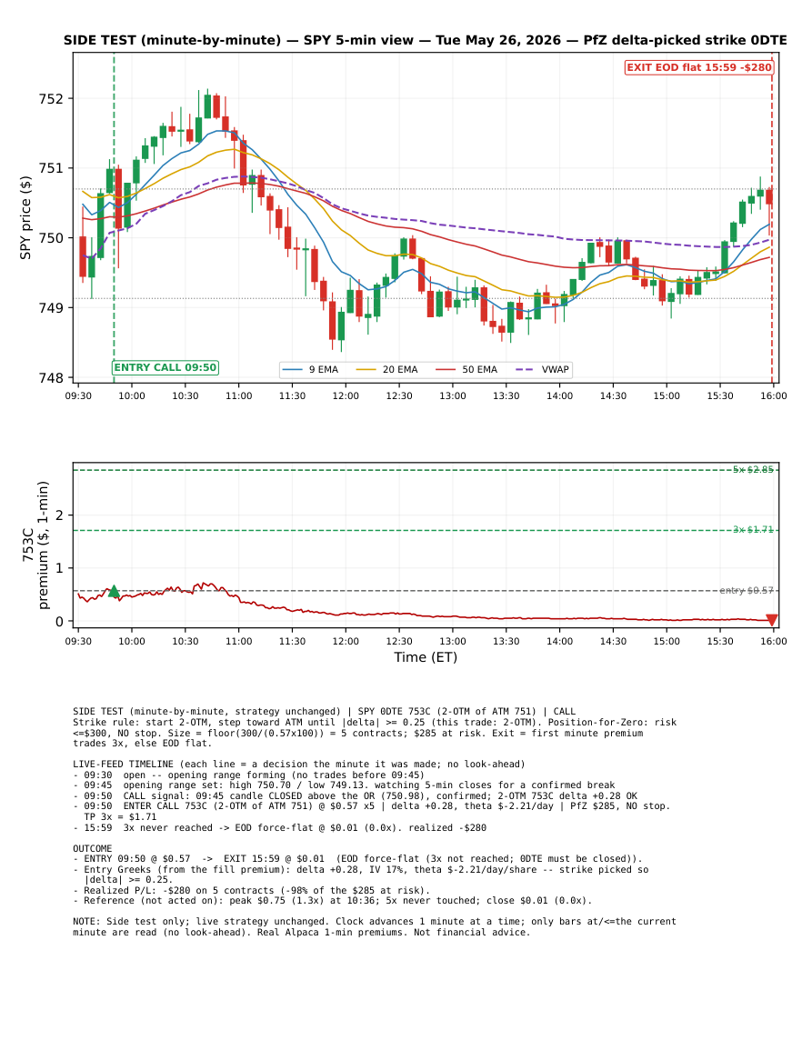Click the 15:59 3x never reached line
Screen dimensions: 812x1050
click(279, 827)
